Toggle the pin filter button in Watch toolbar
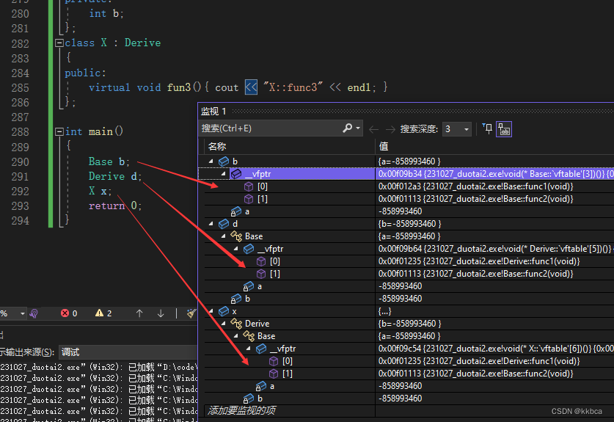The image size is (614, 422). [x=488, y=128]
